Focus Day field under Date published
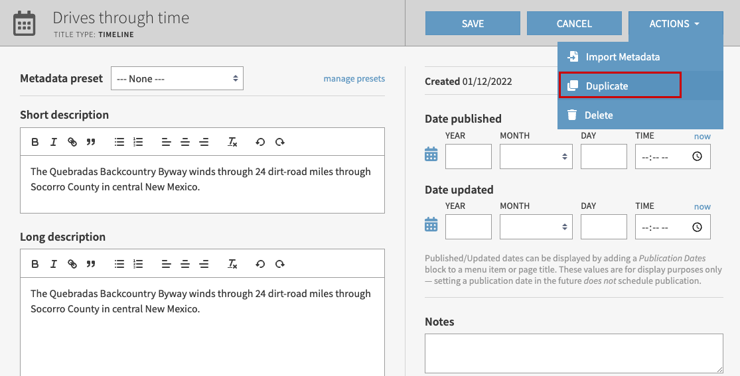 (603, 157)
